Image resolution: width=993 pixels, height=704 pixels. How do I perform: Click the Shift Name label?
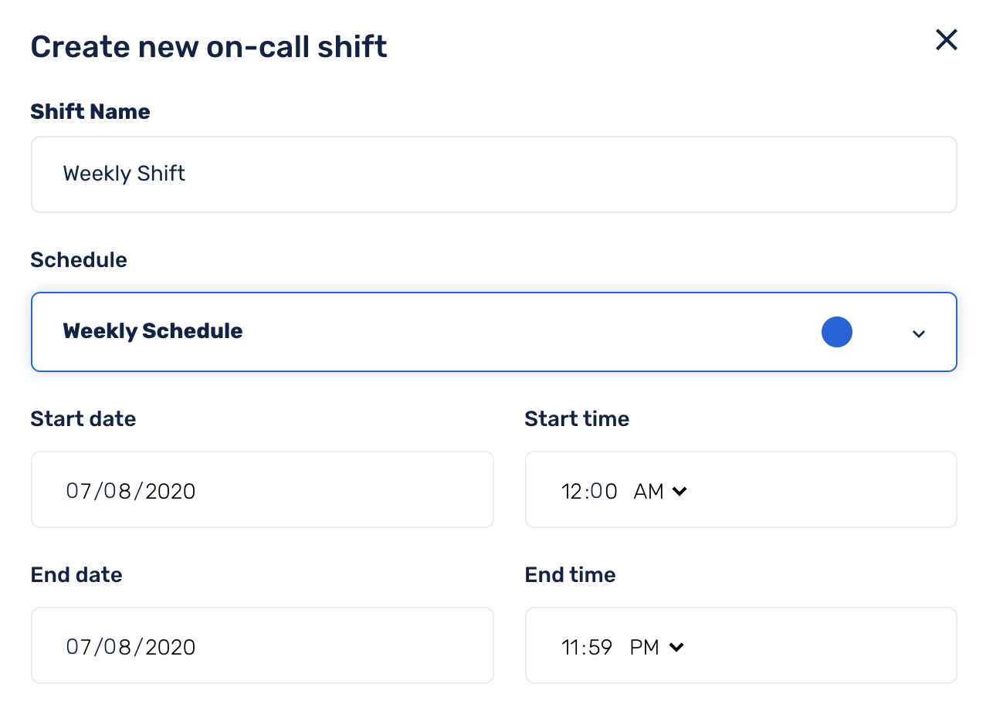(x=90, y=112)
